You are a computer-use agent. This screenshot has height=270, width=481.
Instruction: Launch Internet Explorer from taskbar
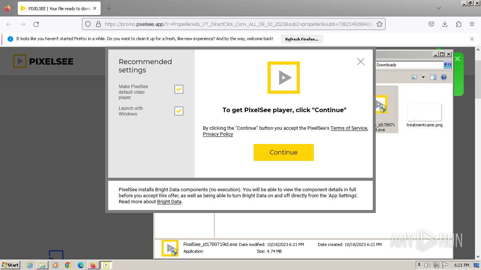coord(30,265)
